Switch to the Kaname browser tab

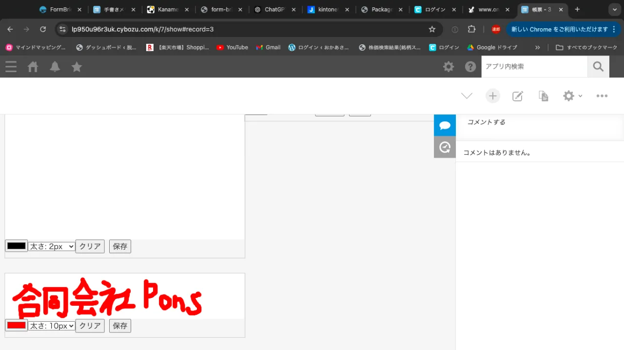tap(168, 10)
